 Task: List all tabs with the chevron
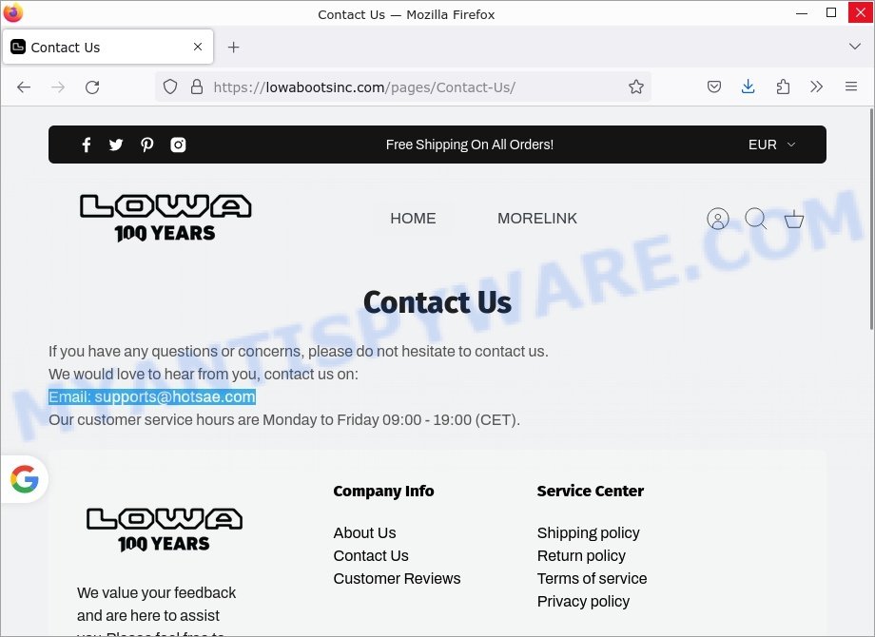tap(855, 47)
